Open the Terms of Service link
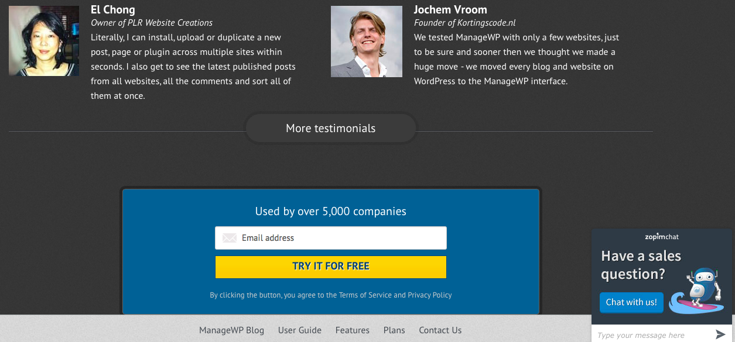 pos(365,295)
